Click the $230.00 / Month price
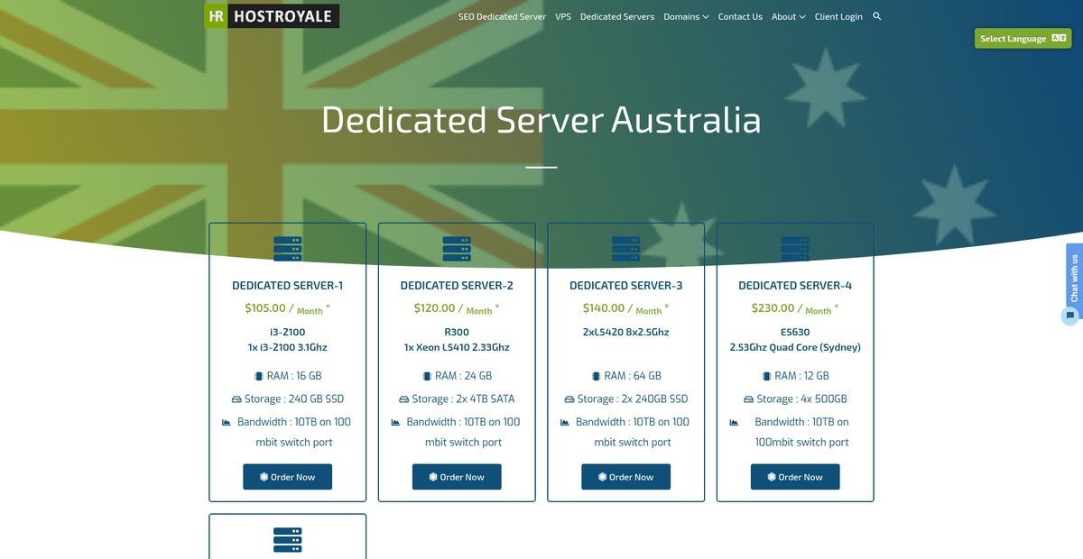The image size is (1083, 559). (795, 308)
